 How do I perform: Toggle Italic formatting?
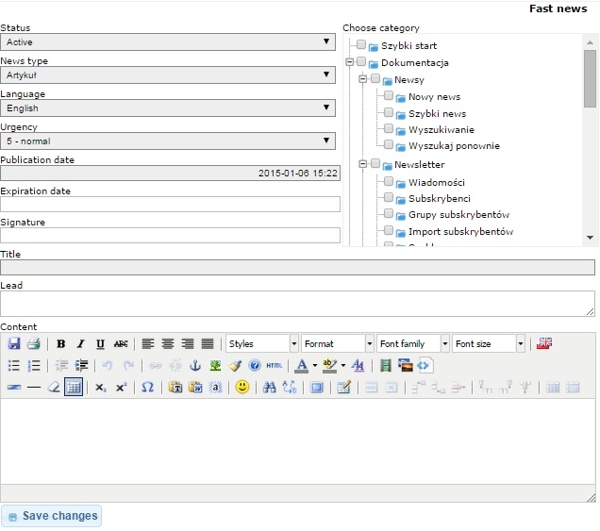[81, 344]
